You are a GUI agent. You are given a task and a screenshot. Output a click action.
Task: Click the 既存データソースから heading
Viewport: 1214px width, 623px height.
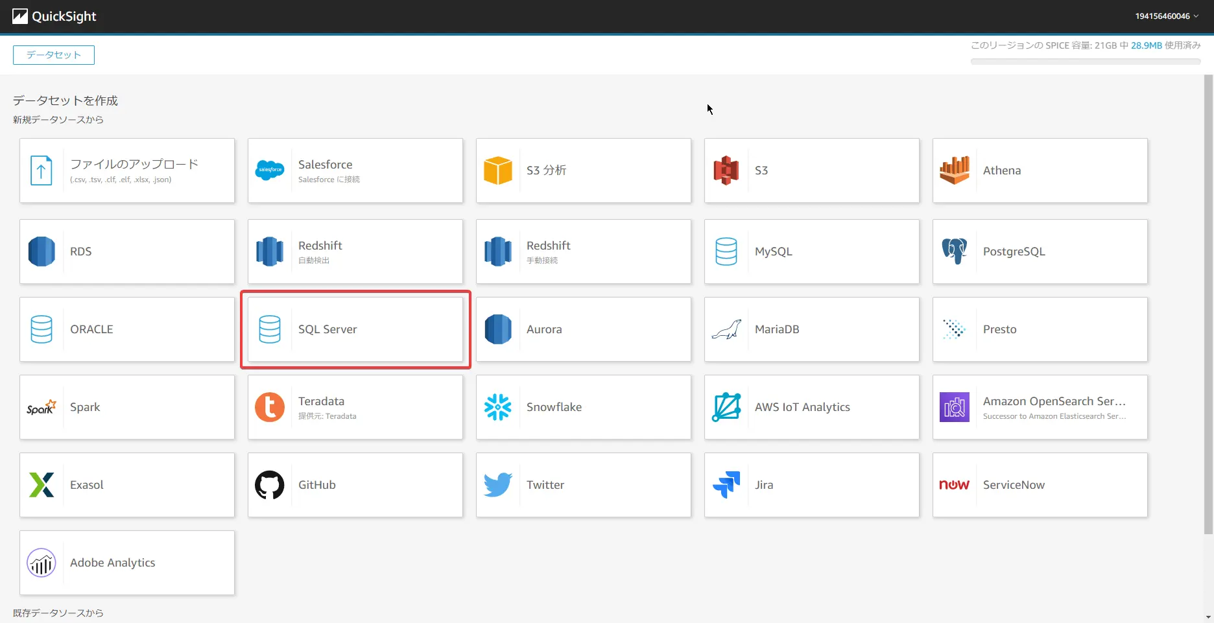point(58,613)
